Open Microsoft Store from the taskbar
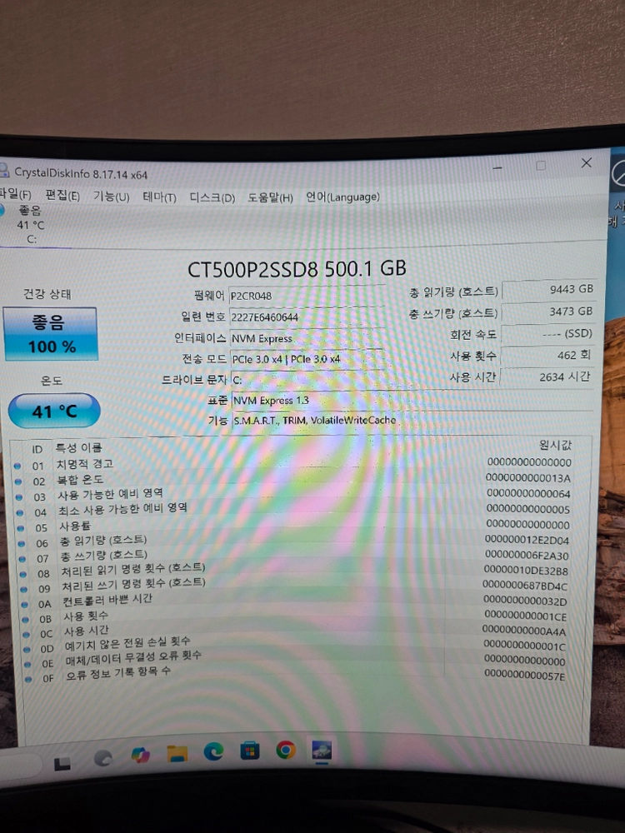This screenshot has width=625, height=833. pyautogui.click(x=250, y=751)
